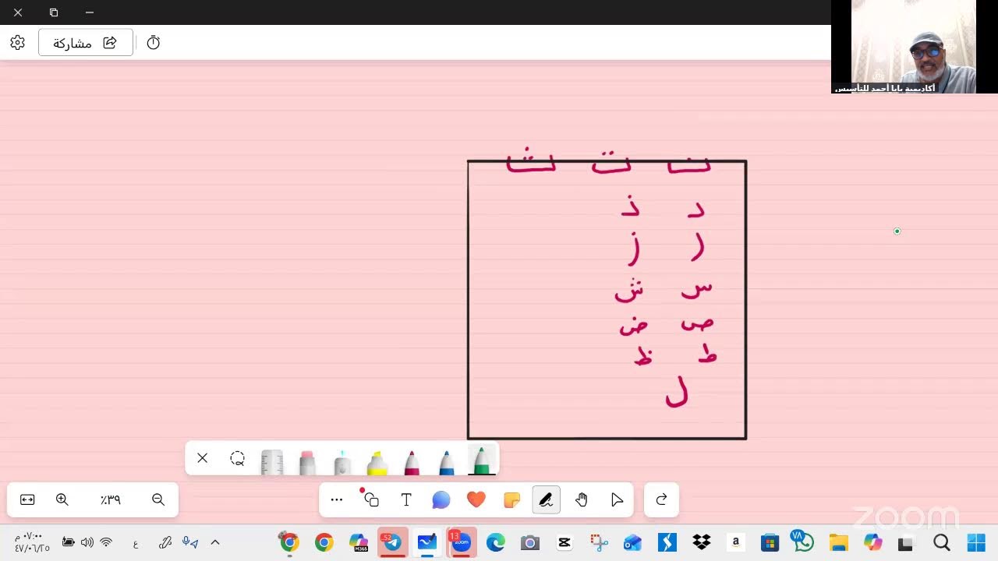This screenshot has width=998, height=561.
Task: Switch the ع input language indicator
Action: click(135, 543)
